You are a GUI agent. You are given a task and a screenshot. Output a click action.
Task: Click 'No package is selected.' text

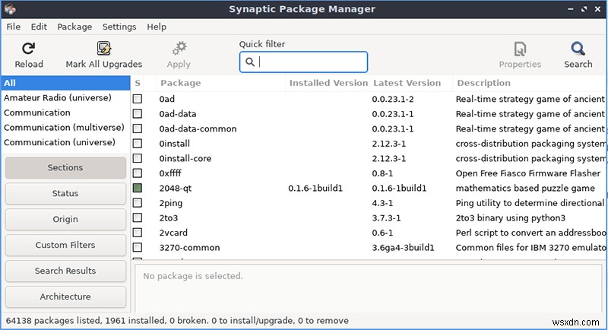(193, 276)
